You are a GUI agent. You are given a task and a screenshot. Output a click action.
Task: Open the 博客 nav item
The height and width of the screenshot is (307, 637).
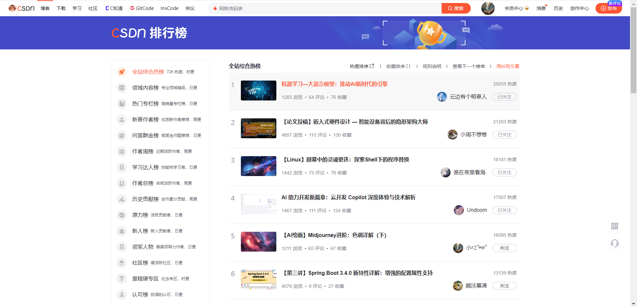click(x=45, y=8)
